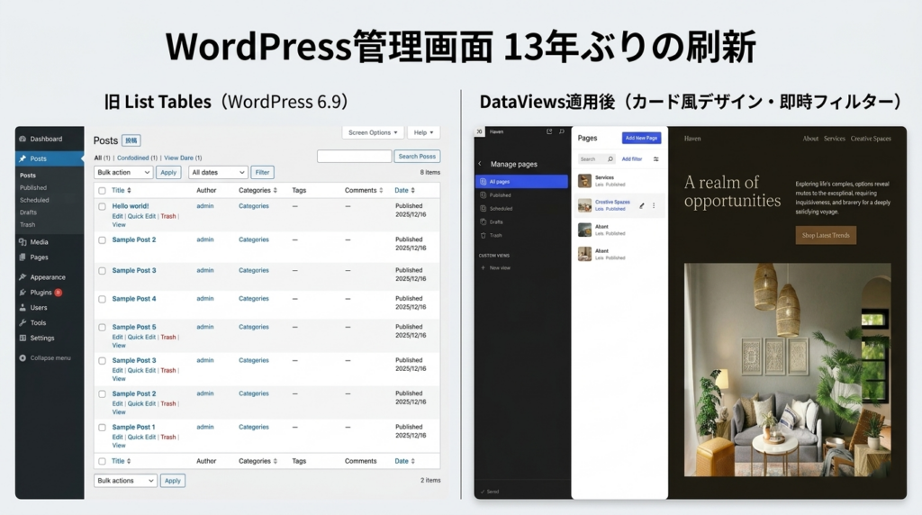The height and width of the screenshot is (515, 922).
Task: Sort by the Comments column header
Action: 364,191
